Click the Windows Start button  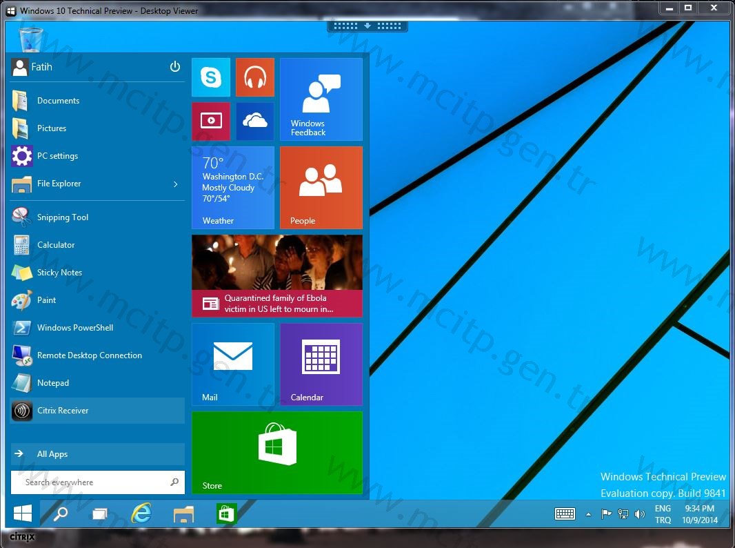23,513
